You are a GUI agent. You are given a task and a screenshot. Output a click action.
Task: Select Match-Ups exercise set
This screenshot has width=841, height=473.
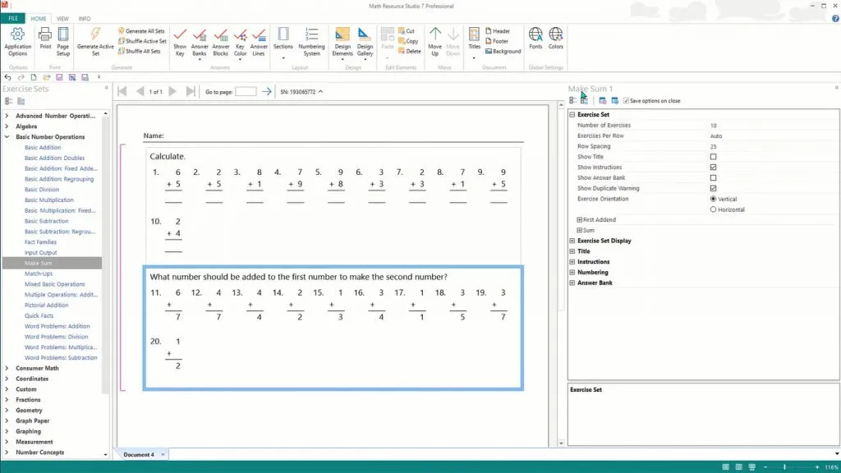(x=38, y=273)
